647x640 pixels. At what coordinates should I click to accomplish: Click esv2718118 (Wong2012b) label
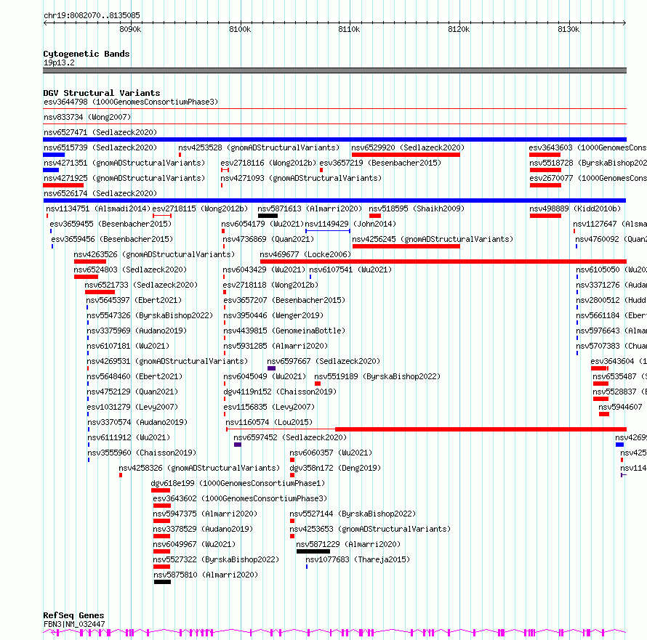270,285
